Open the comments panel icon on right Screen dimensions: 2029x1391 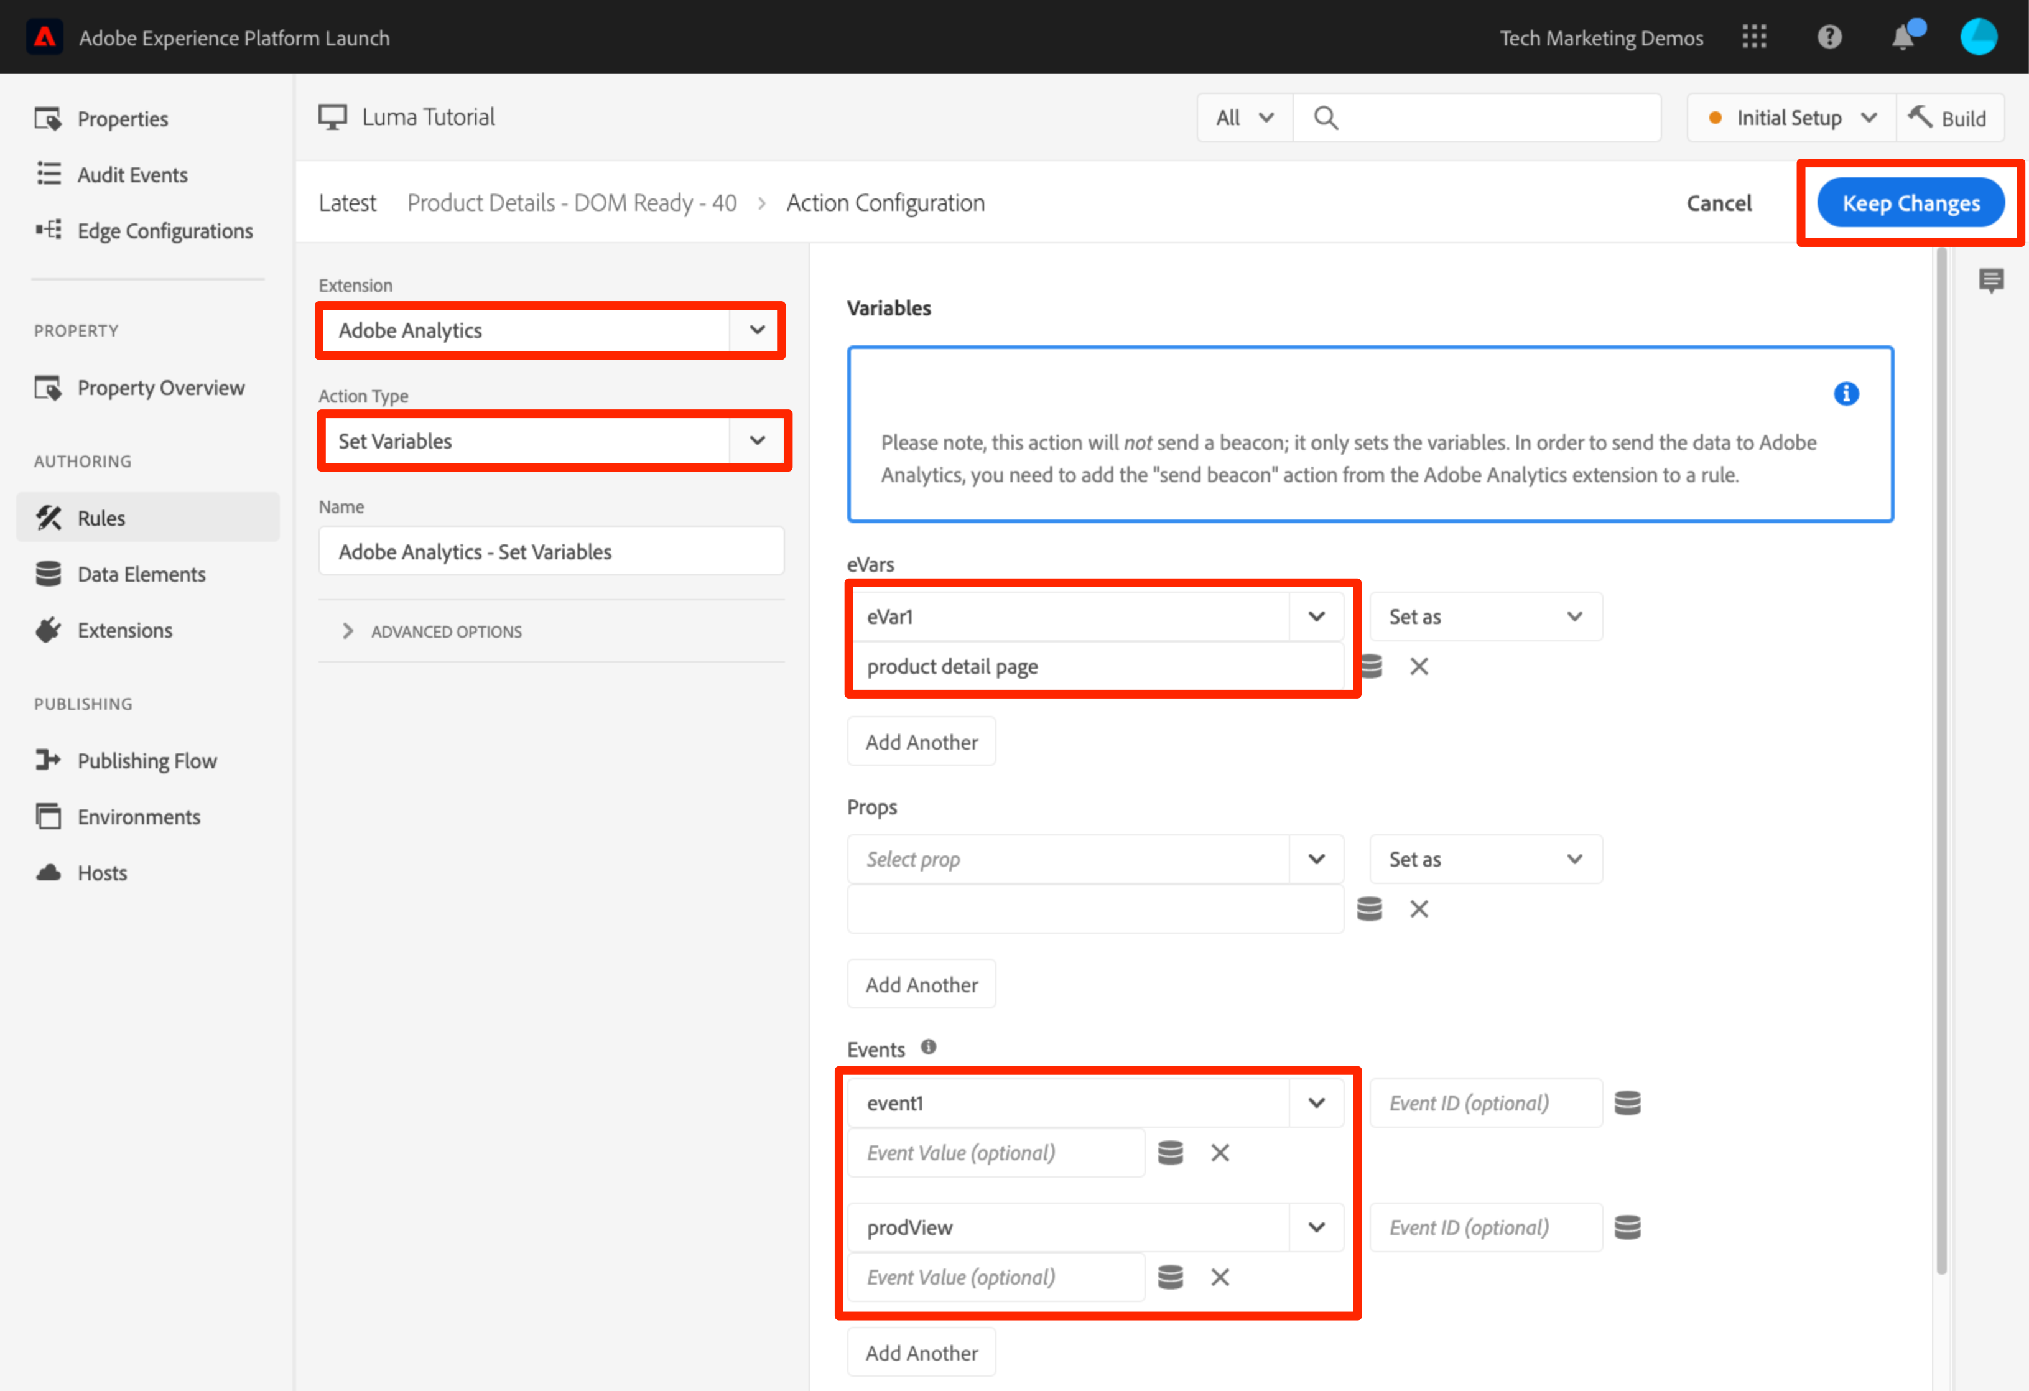click(1990, 281)
